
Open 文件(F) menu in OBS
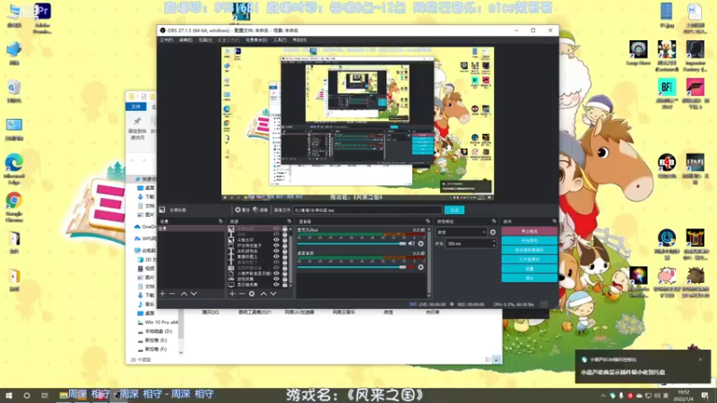(x=167, y=40)
